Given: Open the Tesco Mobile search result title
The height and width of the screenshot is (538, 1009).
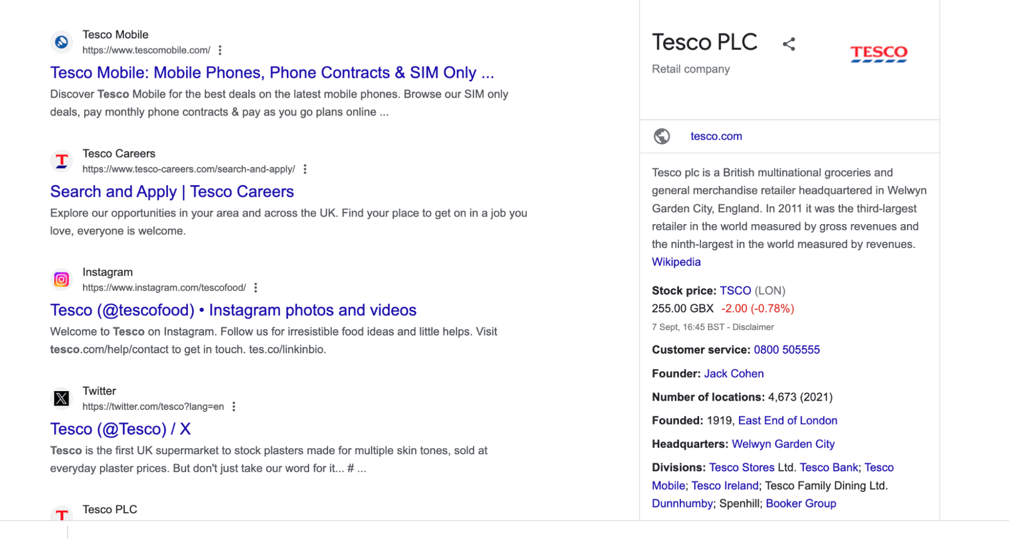Looking at the screenshot, I should click(272, 73).
